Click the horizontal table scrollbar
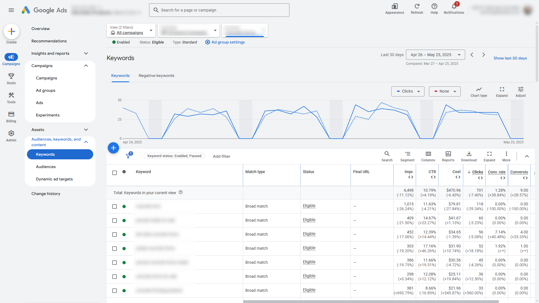This screenshot has height=303, width=539. (x=371, y=302)
